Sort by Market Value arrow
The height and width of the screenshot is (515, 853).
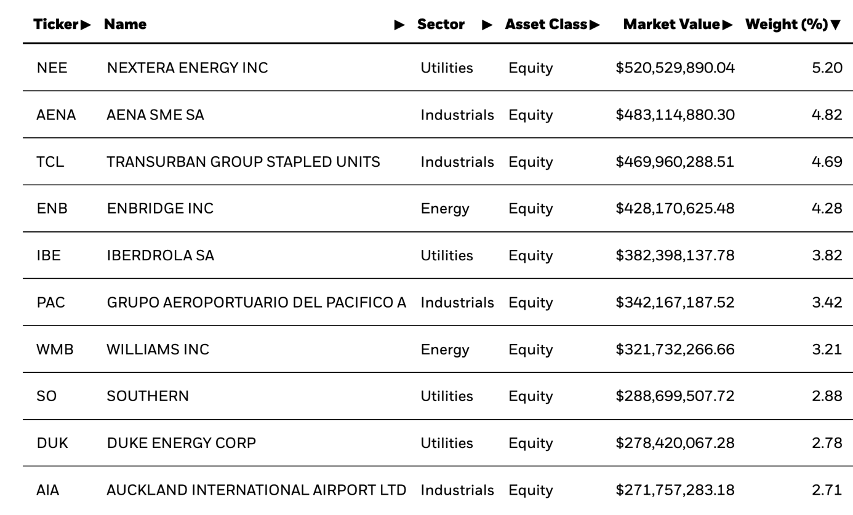coord(727,25)
